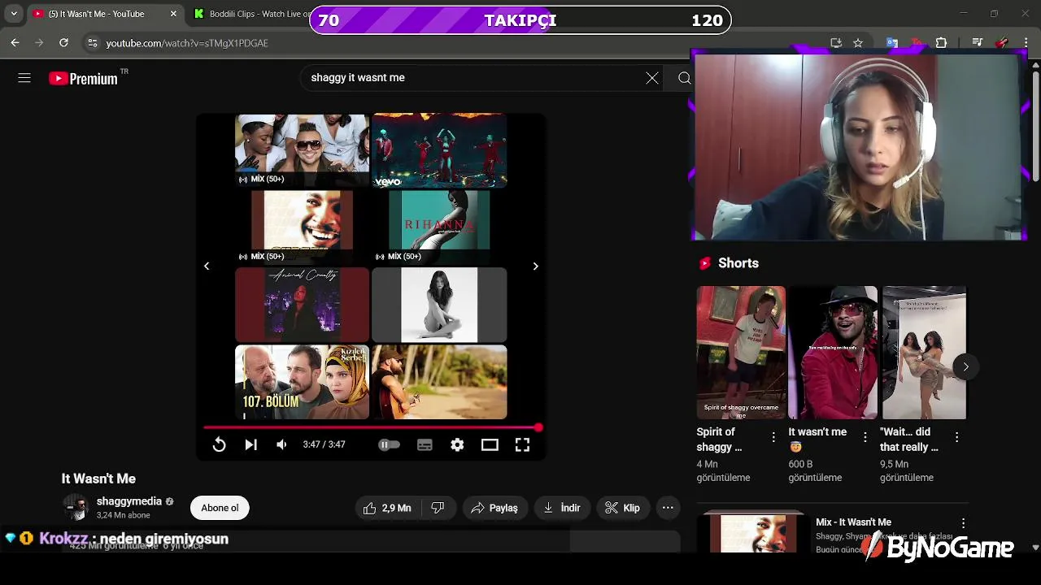
Task: Toggle subtitles captions button
Action: pos(425,444)
